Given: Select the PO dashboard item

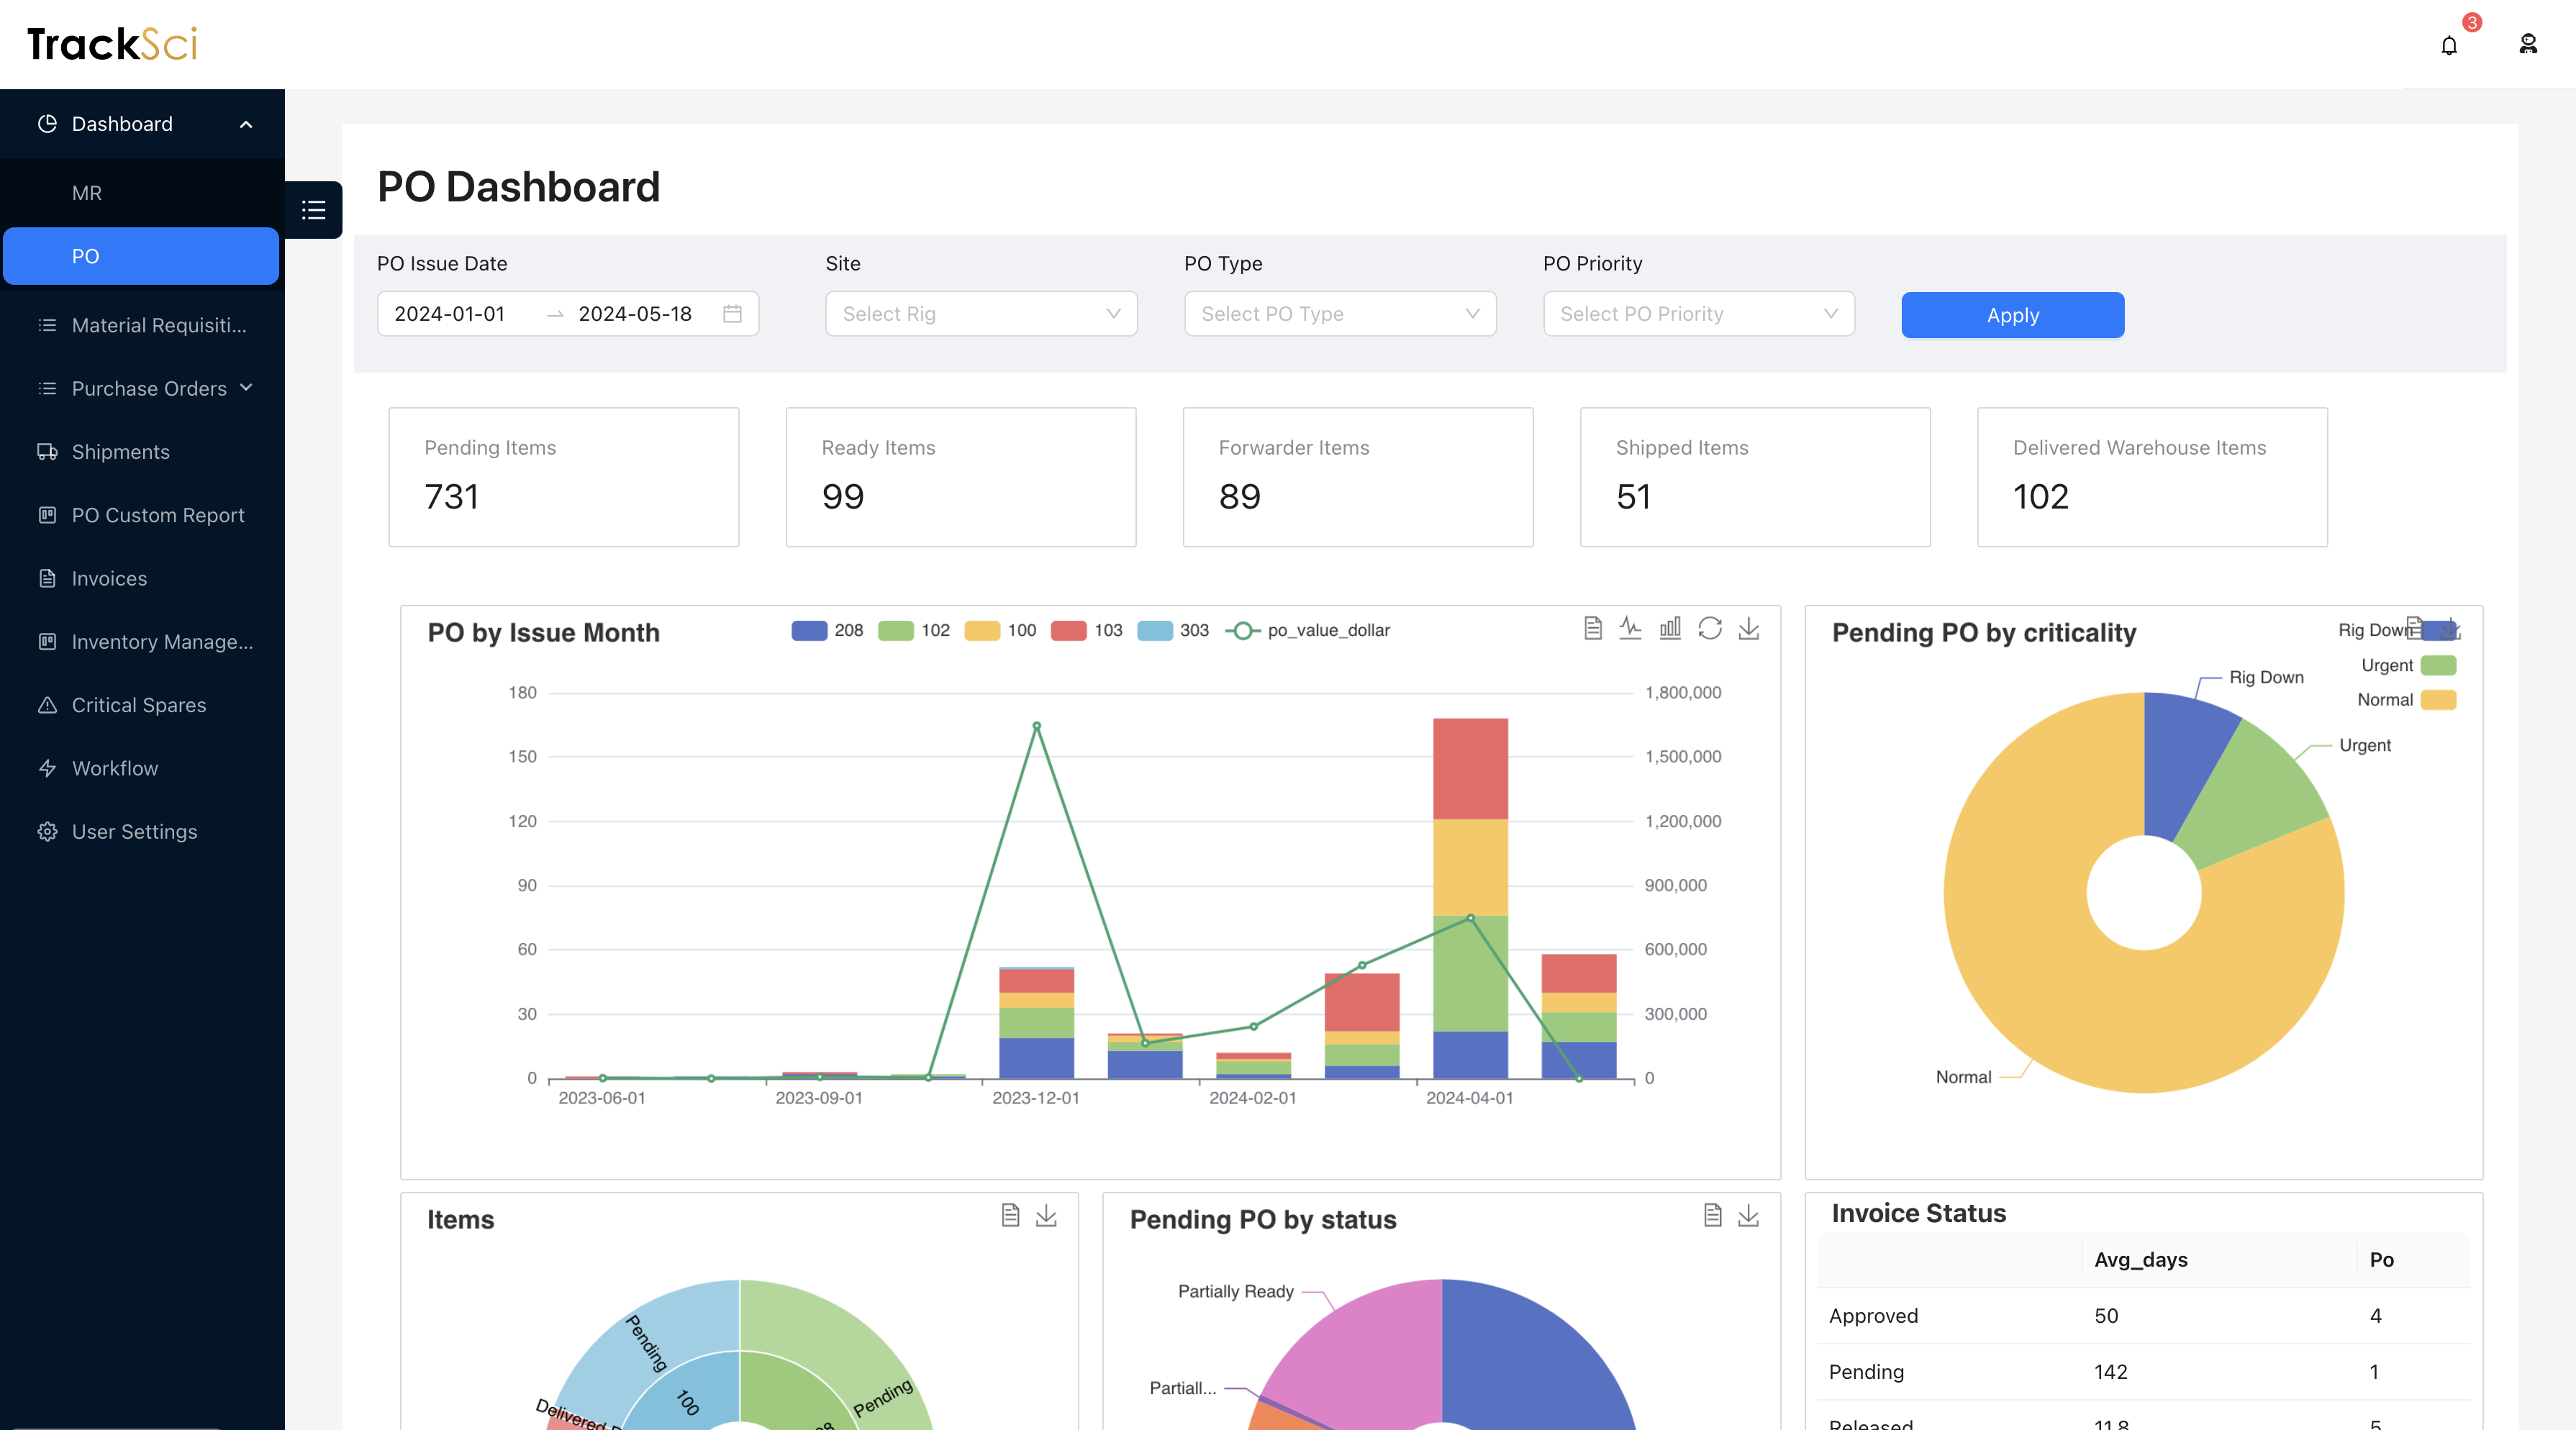Looking at the screenshot, I should 141,256.
